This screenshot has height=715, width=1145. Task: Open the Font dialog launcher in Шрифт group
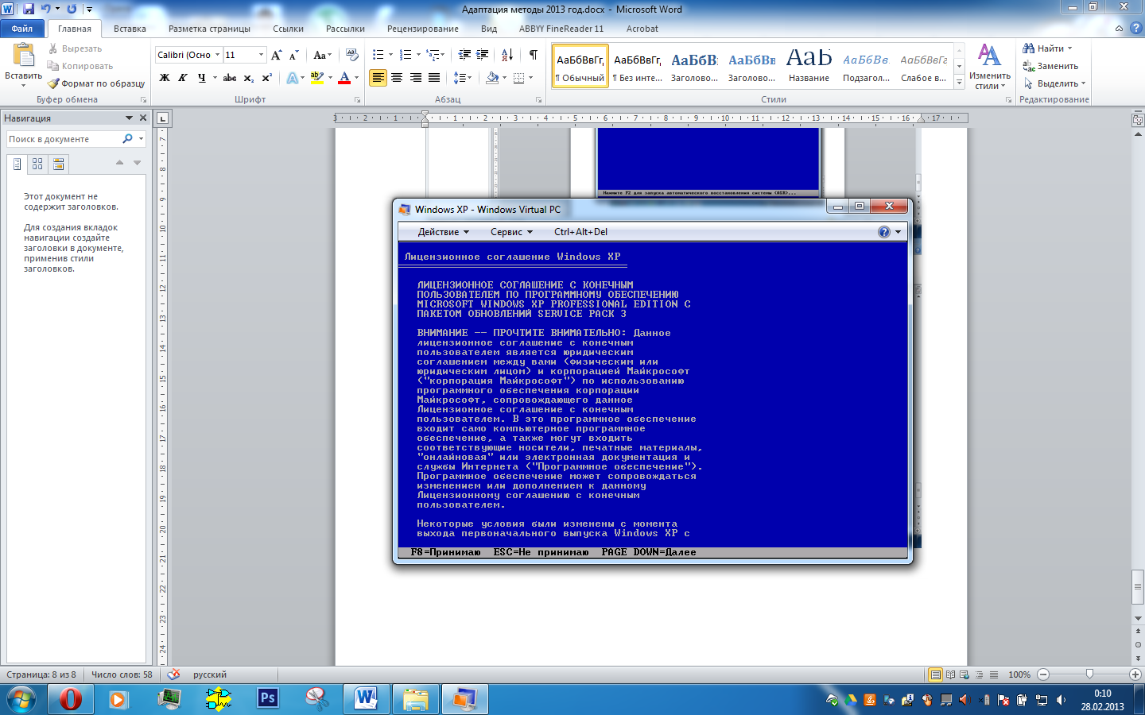click(x=357, y=100)
